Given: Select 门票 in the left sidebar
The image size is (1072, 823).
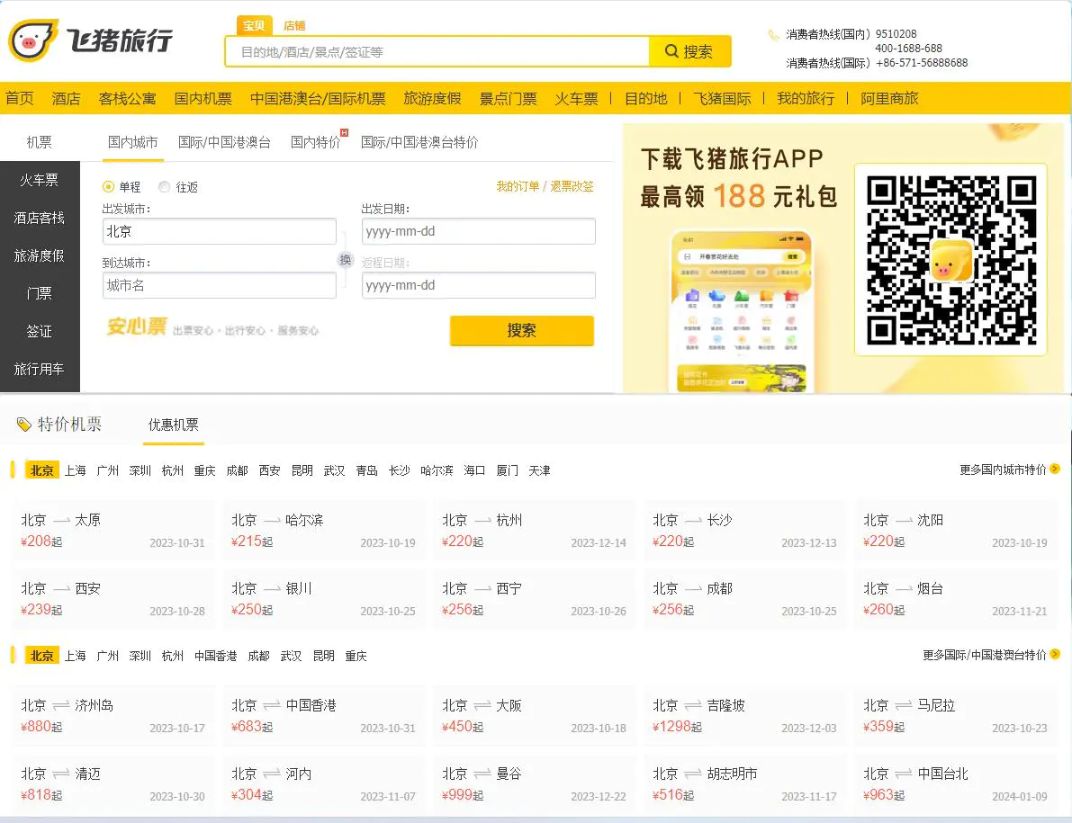Looking at the screenshot, I should point(39,293).
